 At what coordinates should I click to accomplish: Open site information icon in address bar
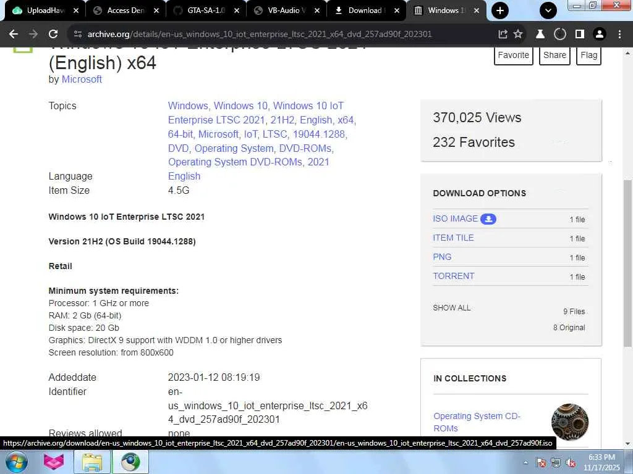[x=78, y=35]
